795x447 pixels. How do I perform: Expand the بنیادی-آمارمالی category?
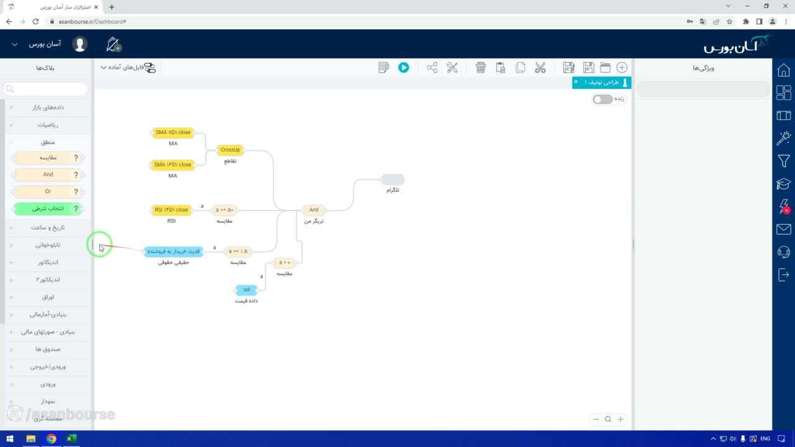click(48, 314)
